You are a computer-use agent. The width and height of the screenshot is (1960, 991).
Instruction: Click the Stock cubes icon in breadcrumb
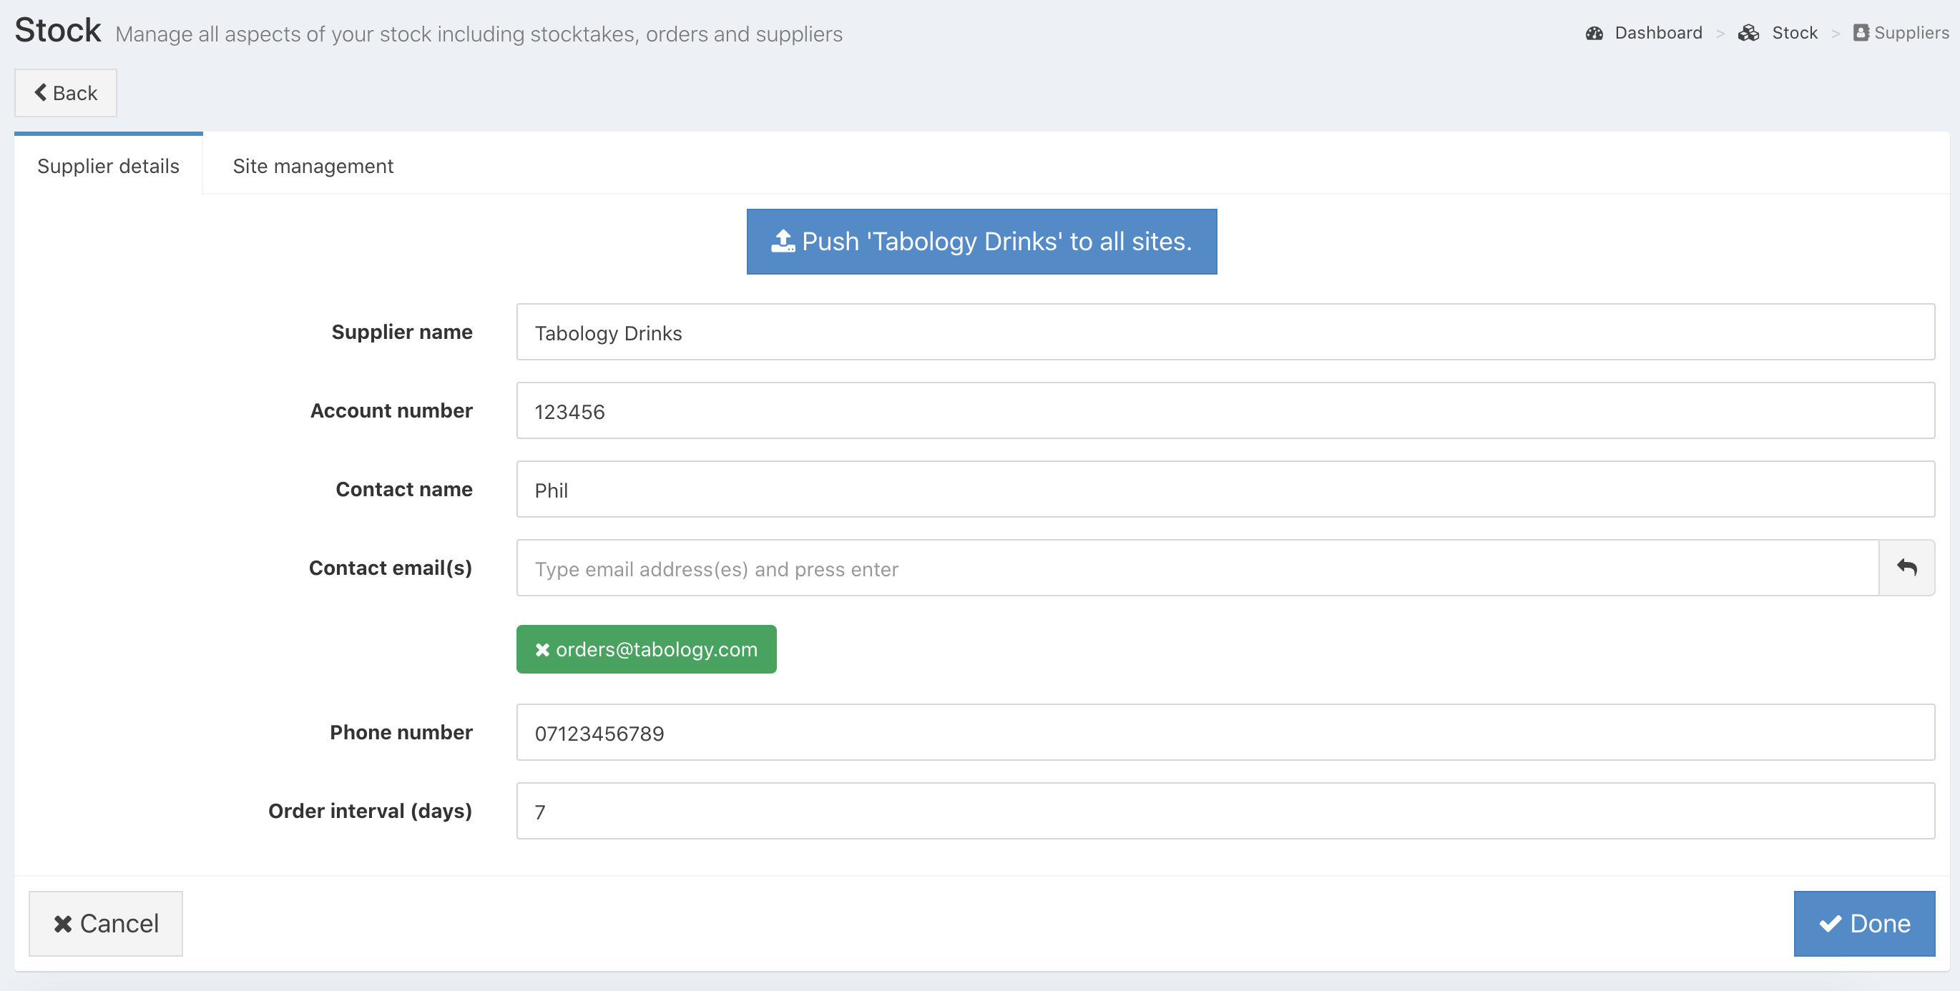pyautogui.click(x=1748, y=34)
